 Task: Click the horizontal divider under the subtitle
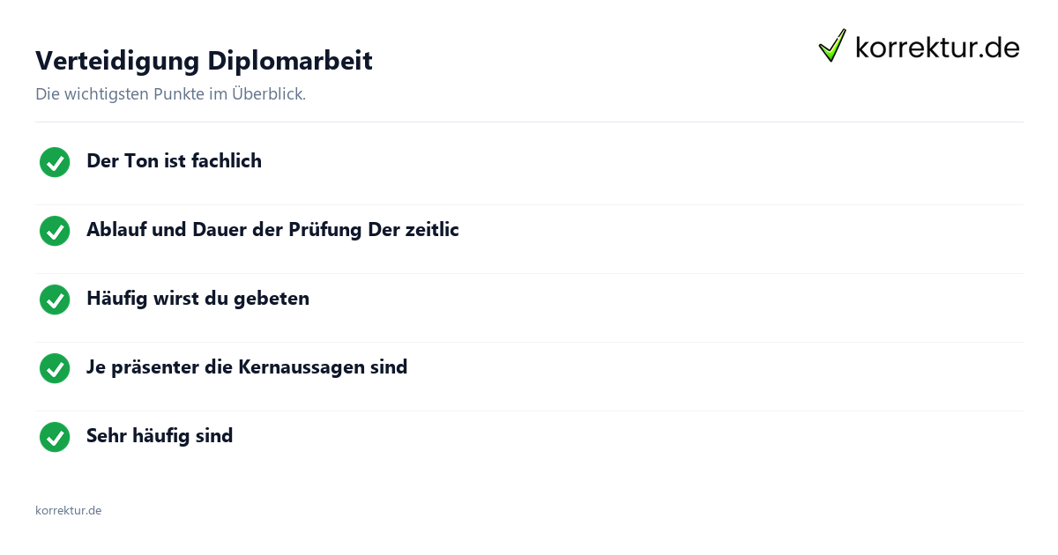pos(529,122)
